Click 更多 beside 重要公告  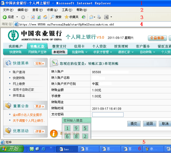[39, 106]
